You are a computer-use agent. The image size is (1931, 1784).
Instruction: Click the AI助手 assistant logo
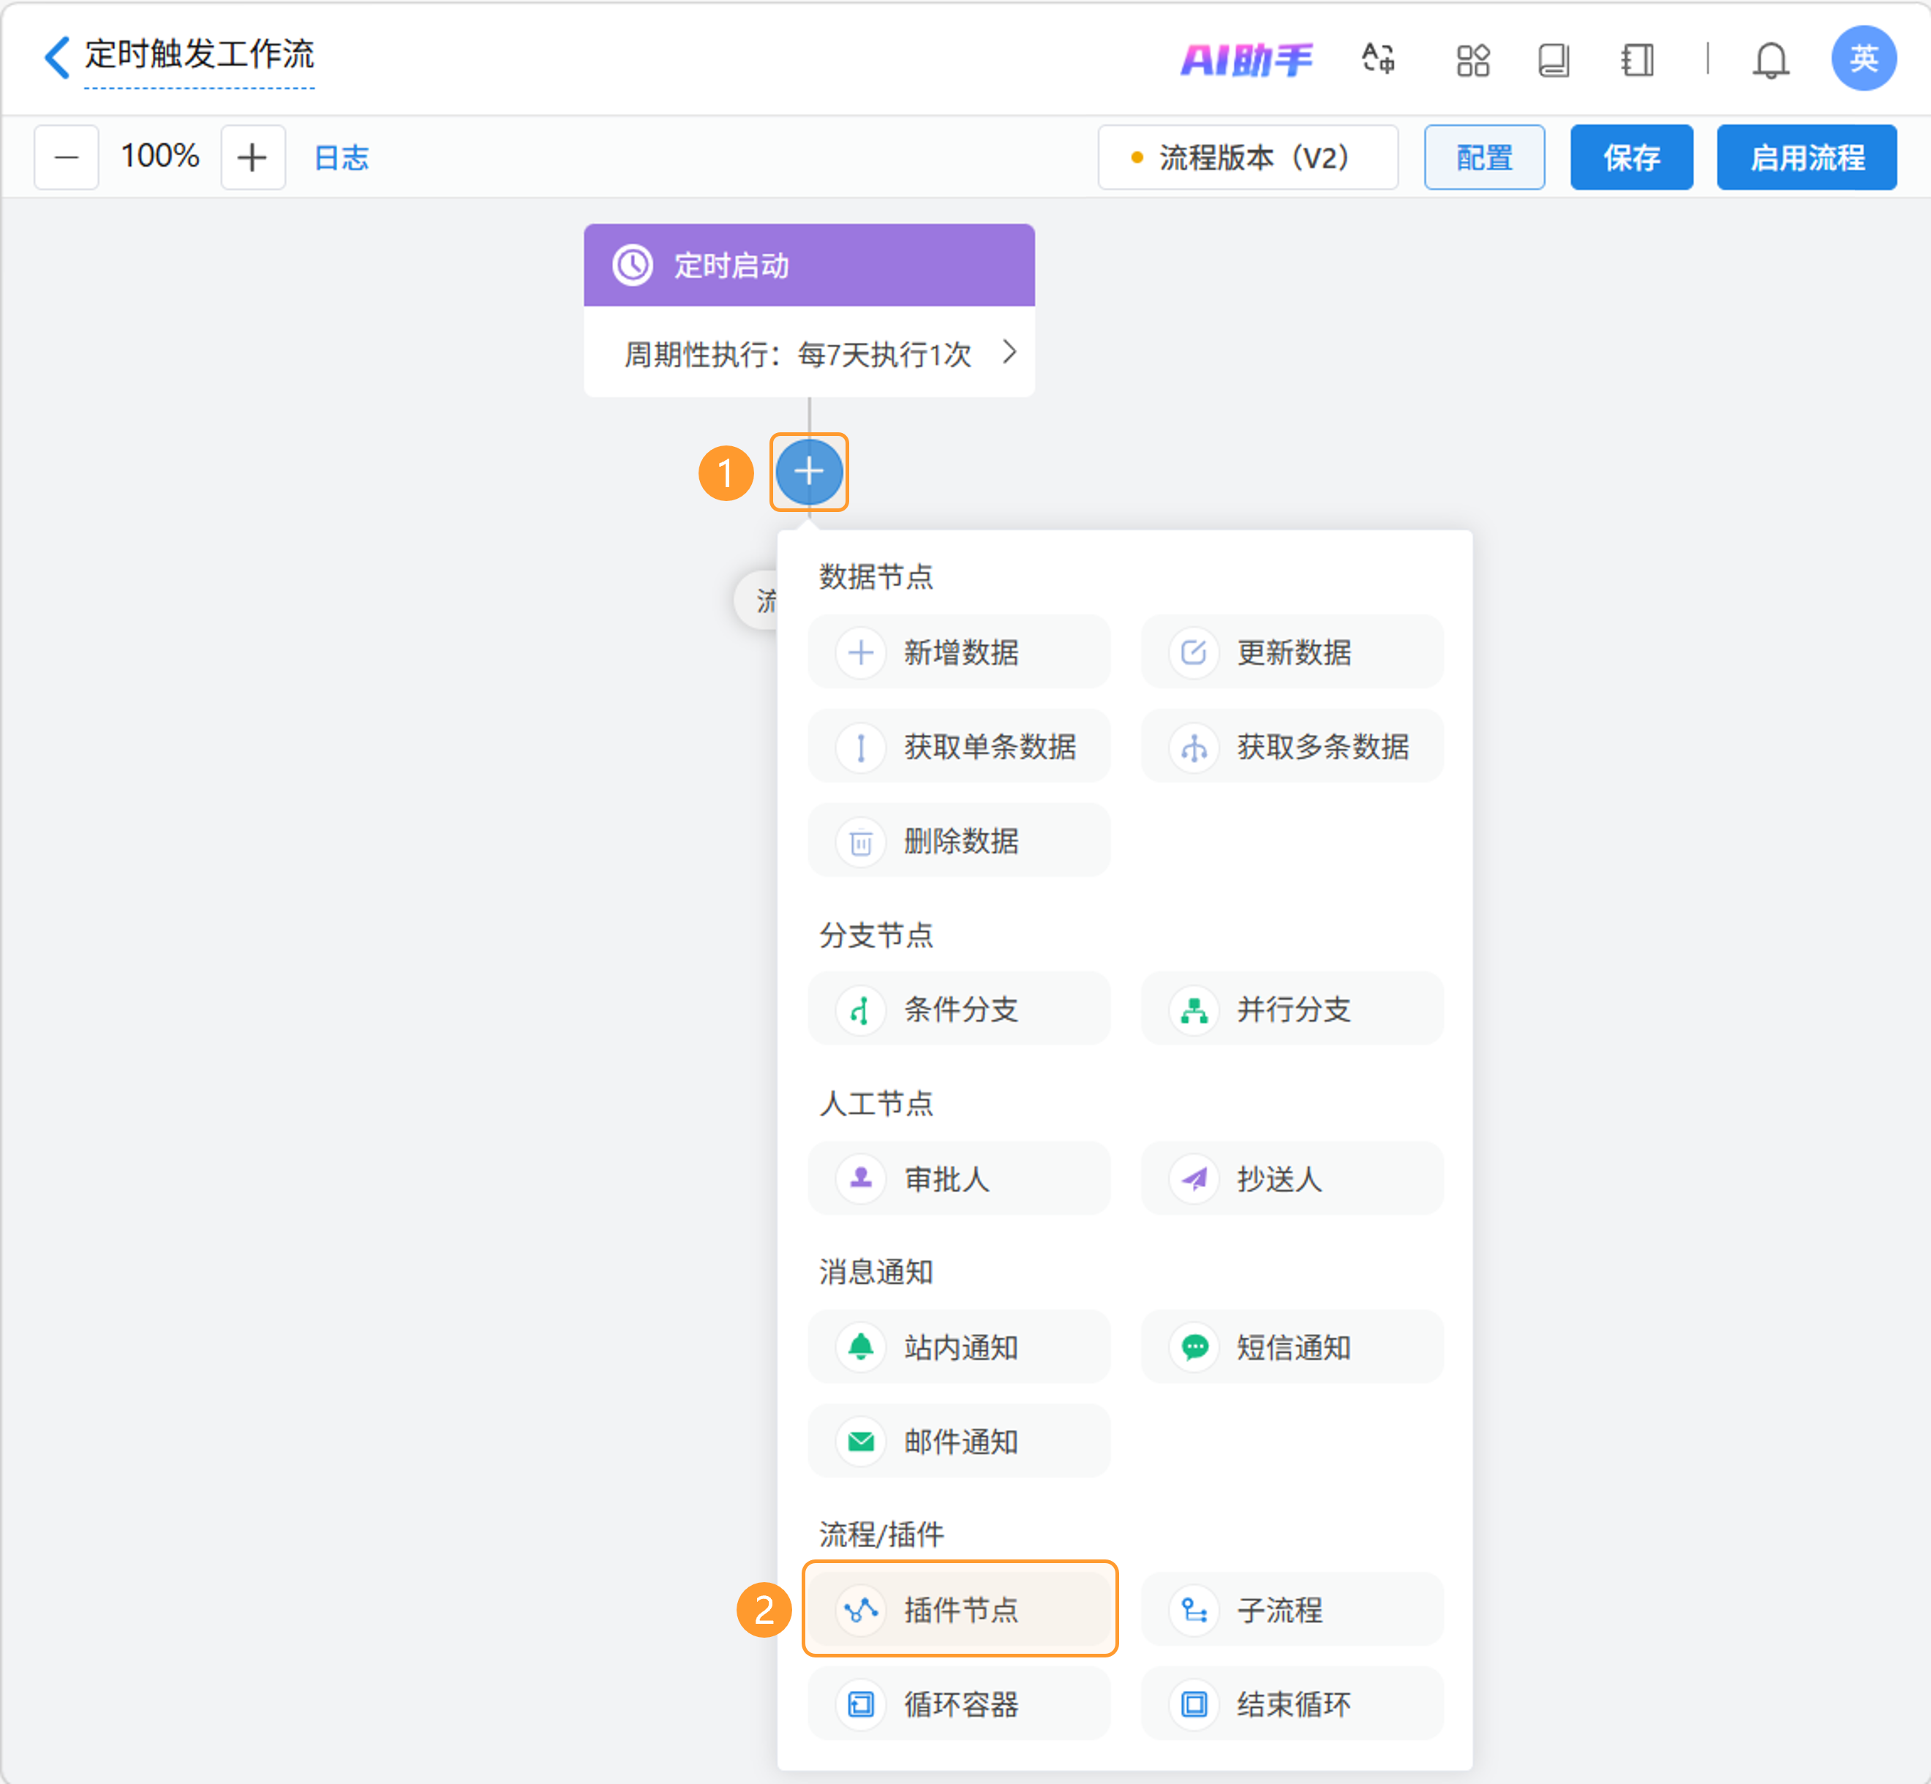pos(1246,60)
